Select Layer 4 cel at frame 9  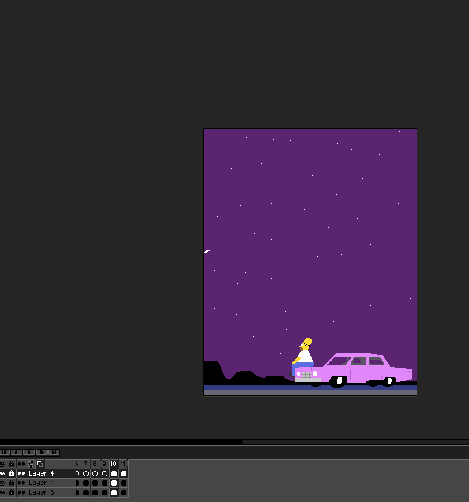point(104,473)
